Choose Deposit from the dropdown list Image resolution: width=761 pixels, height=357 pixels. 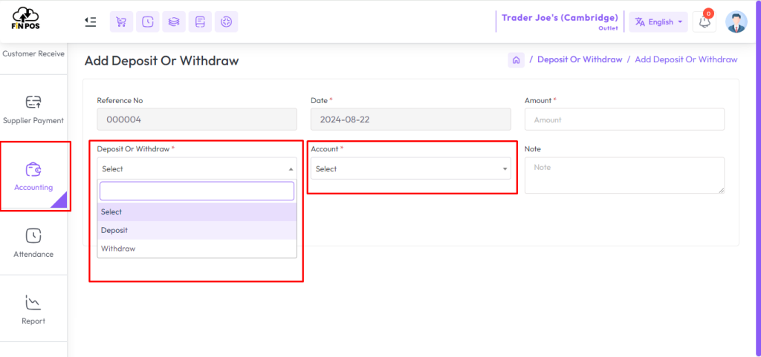(x=197, y=230)
